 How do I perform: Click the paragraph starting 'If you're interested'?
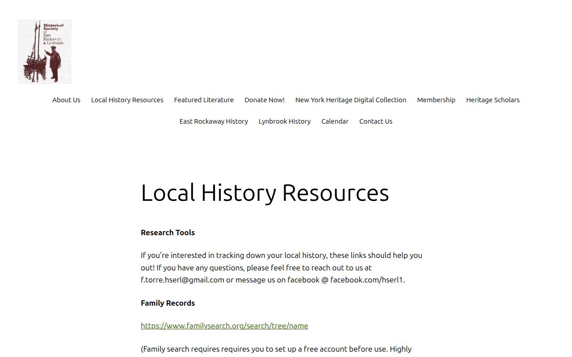click(x=282, y=268)
